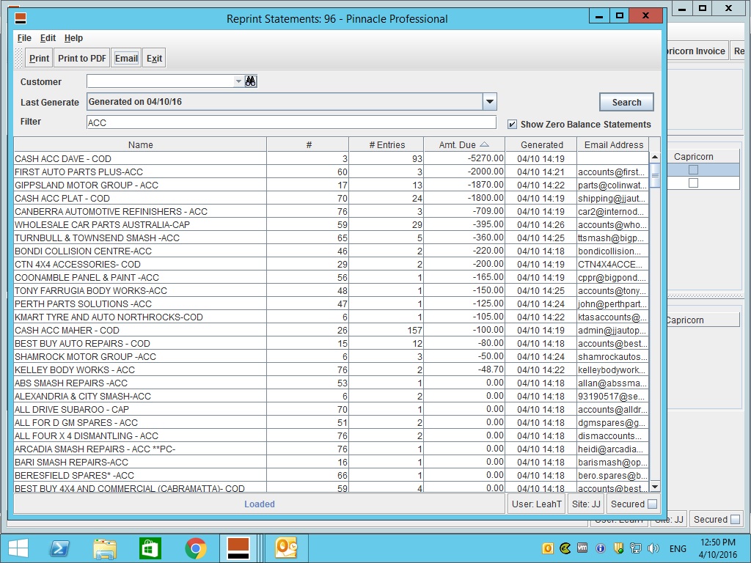Open the Last Generate dropdown list

489,102
